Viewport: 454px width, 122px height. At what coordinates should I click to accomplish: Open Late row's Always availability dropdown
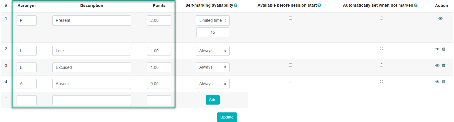point(213,51)
